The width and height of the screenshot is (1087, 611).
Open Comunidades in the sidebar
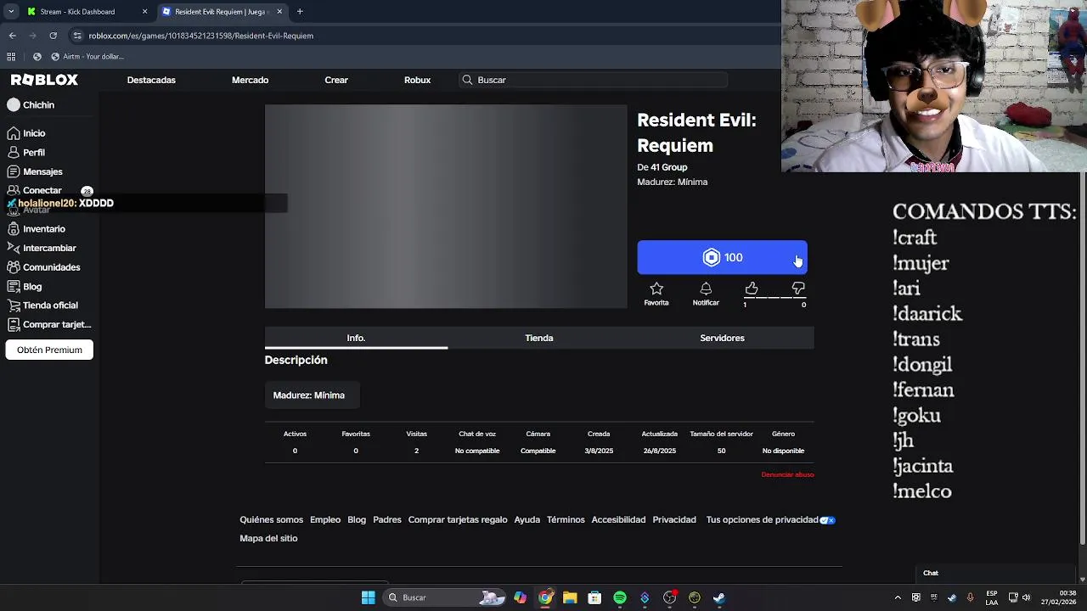tap(51, 267)
